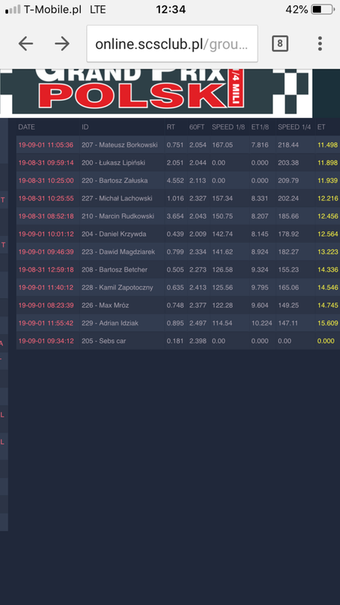Screen dimensions: 340x605
Task: Tap quarter-mile speed 218.44
Action: point(288,145)
